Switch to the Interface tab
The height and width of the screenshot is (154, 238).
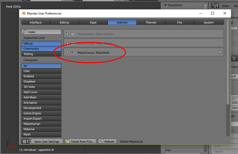click(x=36, y=22)
